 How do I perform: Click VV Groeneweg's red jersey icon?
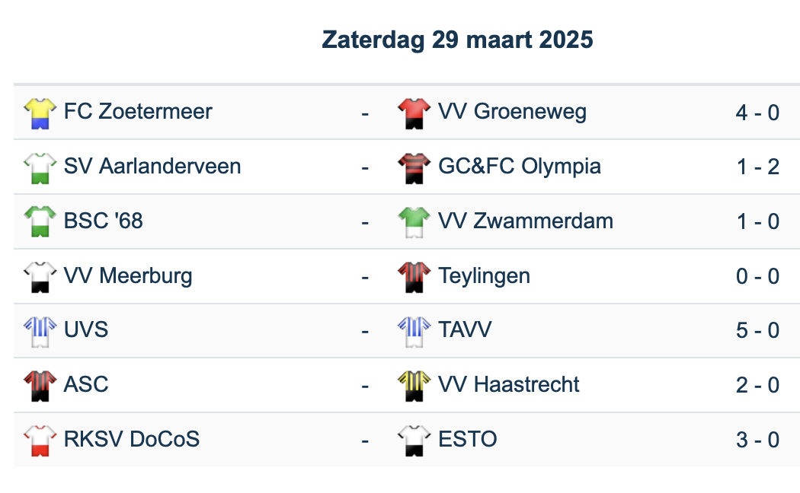click(x=414, y=113)
